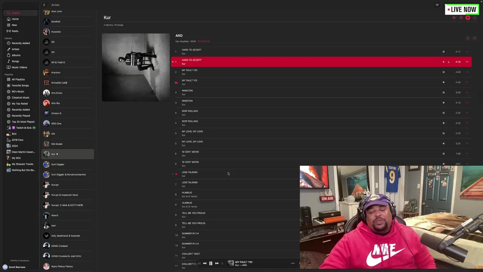Screen dimensions: 483x272
Task: Toggle favorite star for artist Kur
Action: click(x=468, y=18)
